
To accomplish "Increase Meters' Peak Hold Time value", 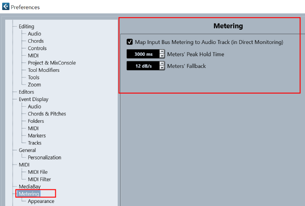I will click(x=162, y=52).
